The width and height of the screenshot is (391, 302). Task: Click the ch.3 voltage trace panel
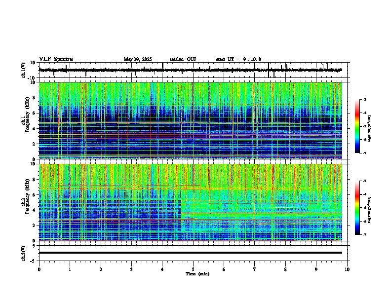coord(194,253)
